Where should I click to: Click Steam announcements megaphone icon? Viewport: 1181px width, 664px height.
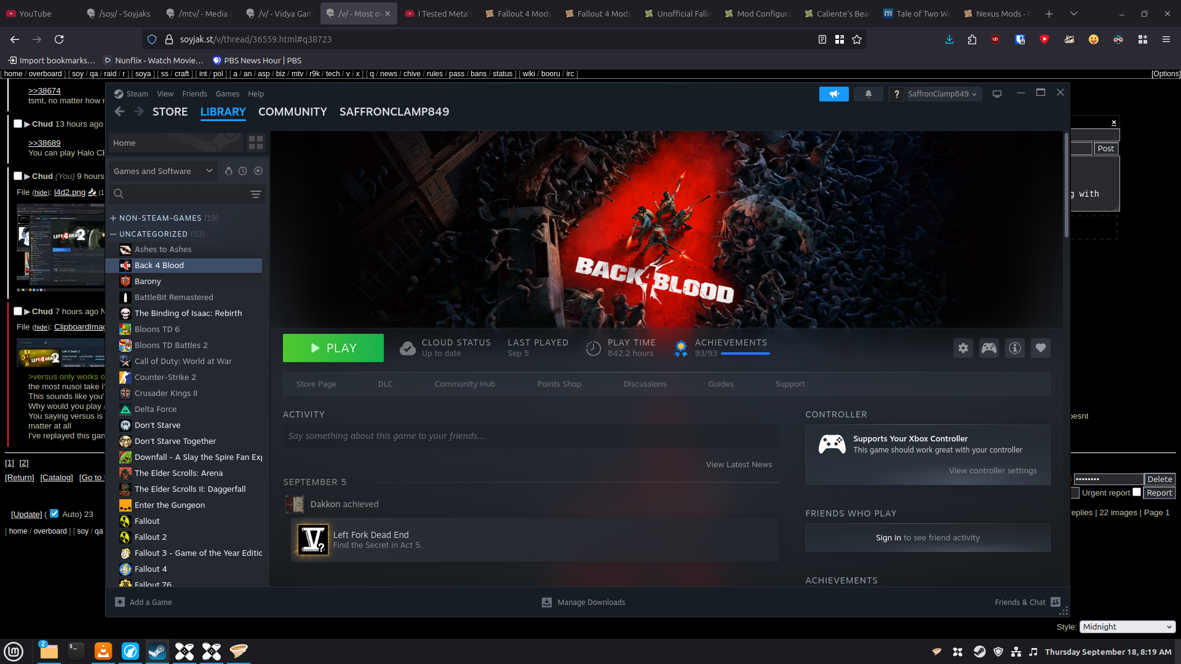point(834,94)
